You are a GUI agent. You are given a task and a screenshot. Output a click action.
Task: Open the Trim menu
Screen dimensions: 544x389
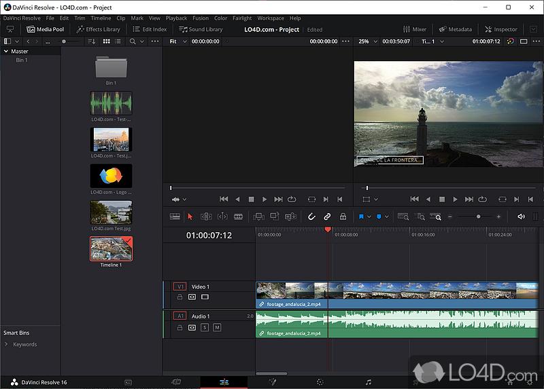pos(80,18)
